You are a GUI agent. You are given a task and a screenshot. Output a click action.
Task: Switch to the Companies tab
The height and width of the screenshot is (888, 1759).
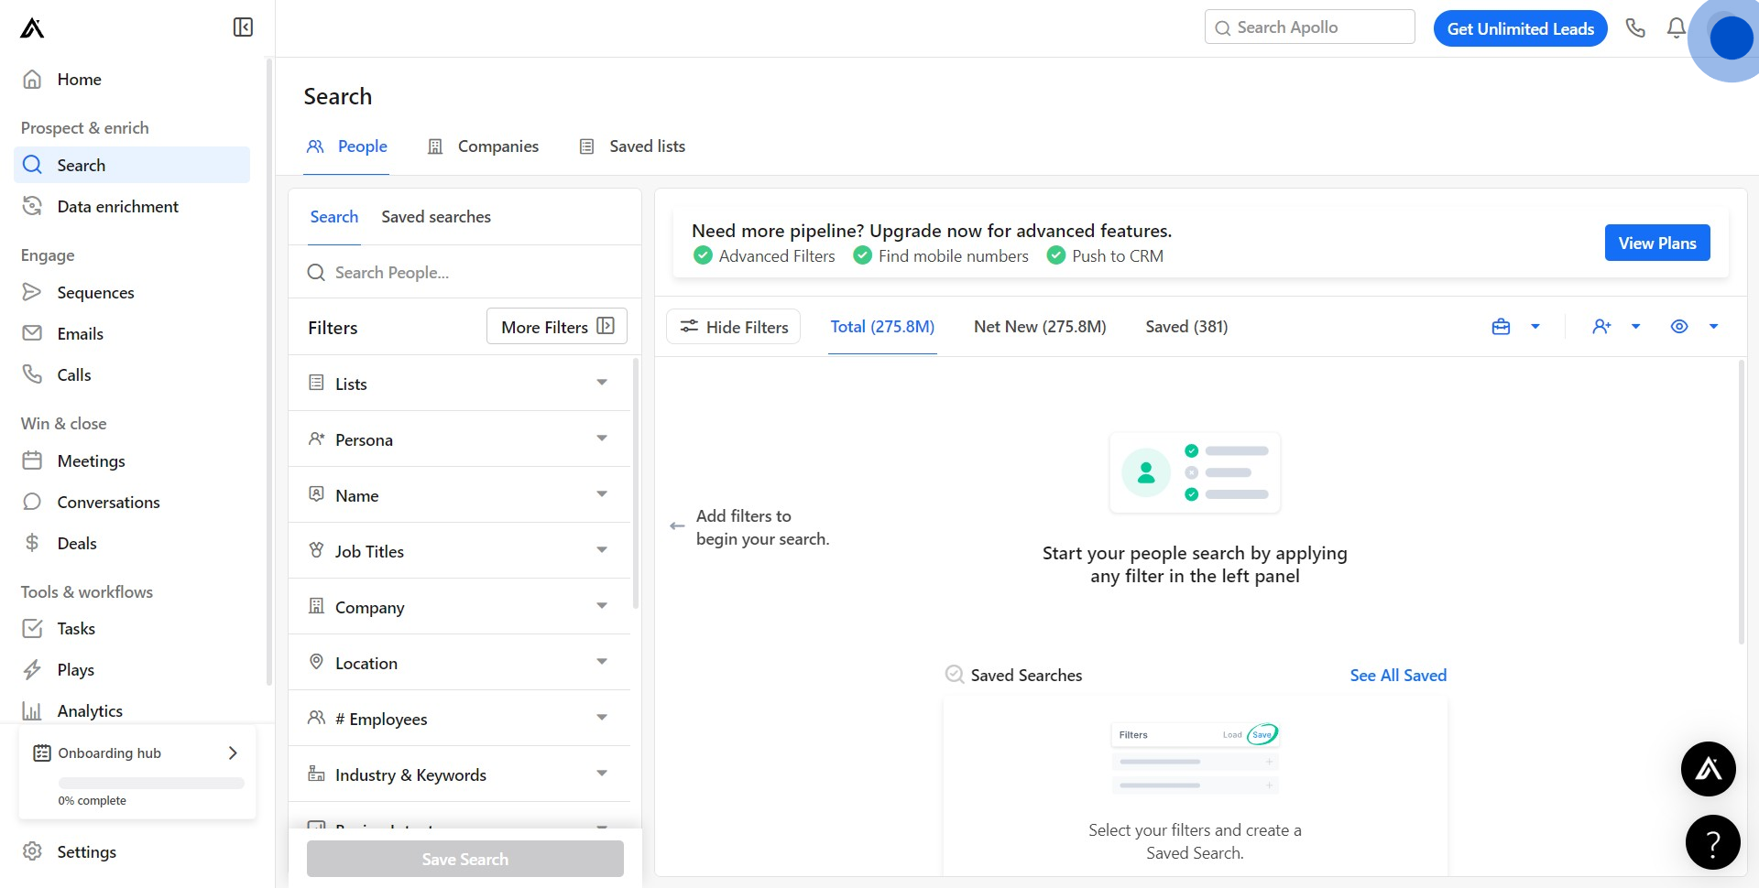click(x=484, y=146)
